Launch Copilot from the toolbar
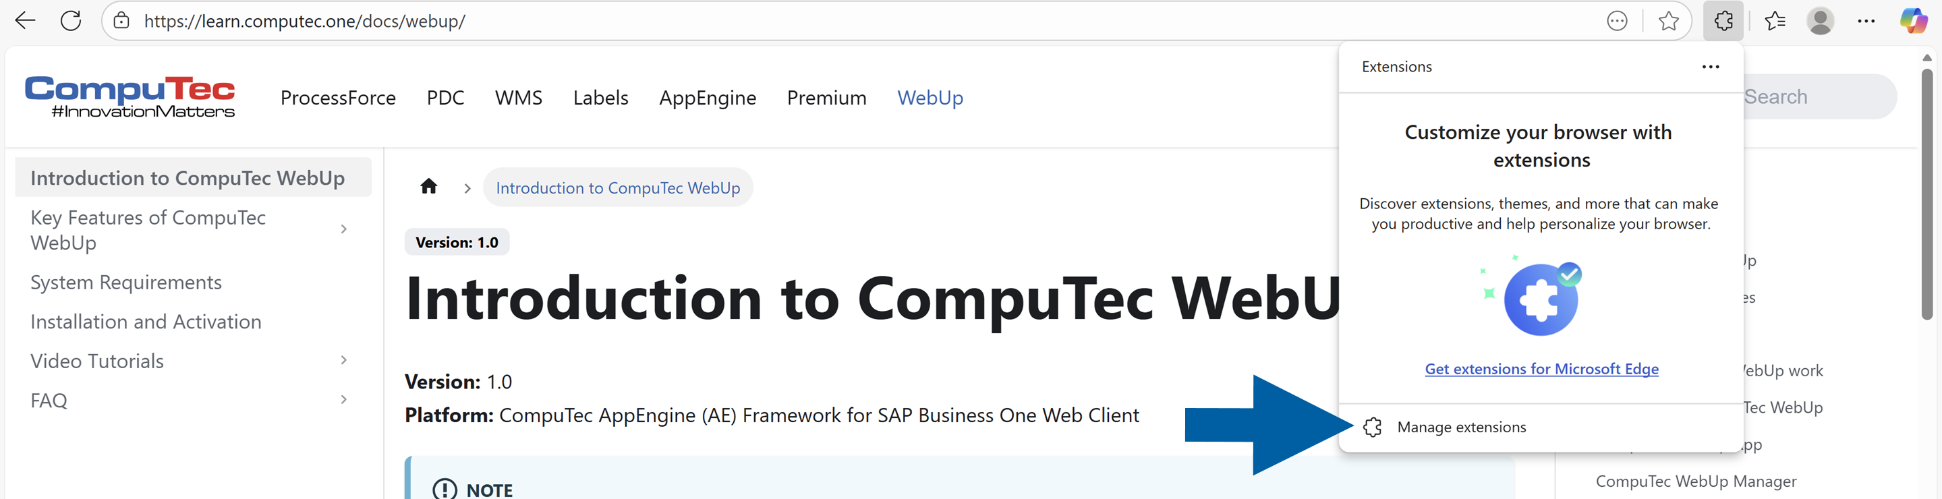 point(1914,21)
